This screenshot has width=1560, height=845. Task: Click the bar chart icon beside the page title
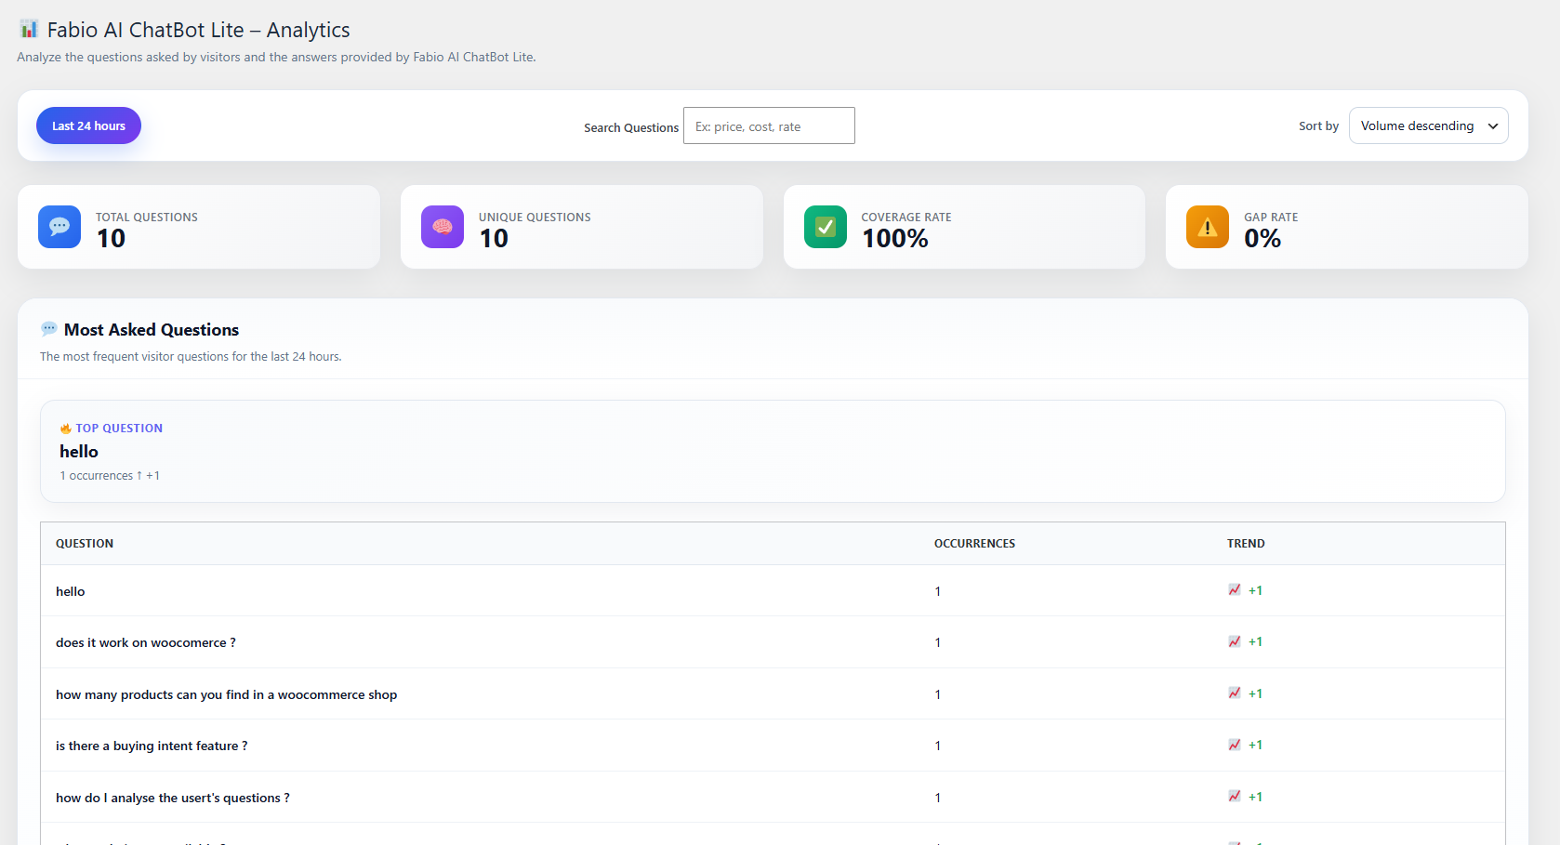point(29,29)
